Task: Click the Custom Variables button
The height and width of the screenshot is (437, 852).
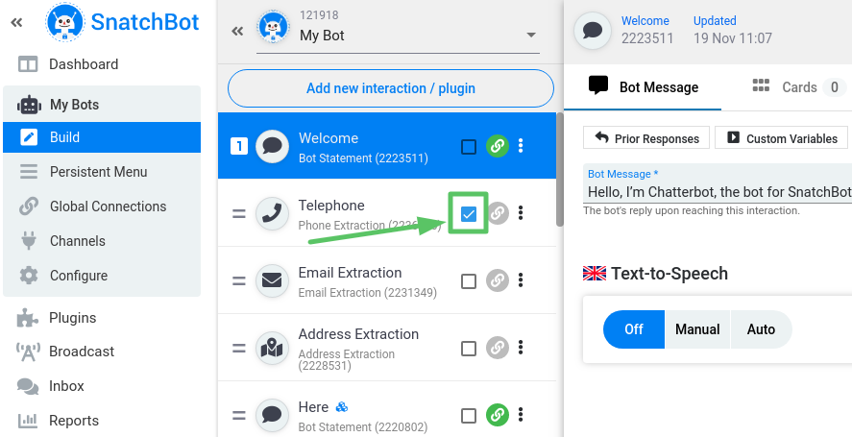Action: coord(782,138)
